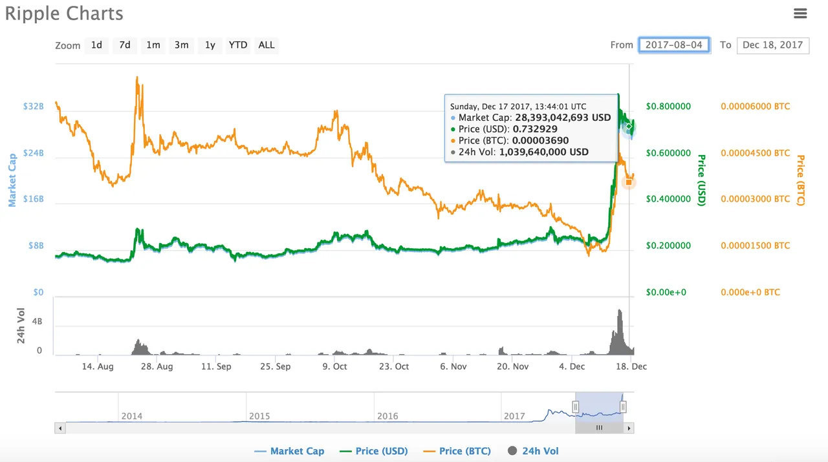Click the navigator scrollbar right arrow

point(629,428)
